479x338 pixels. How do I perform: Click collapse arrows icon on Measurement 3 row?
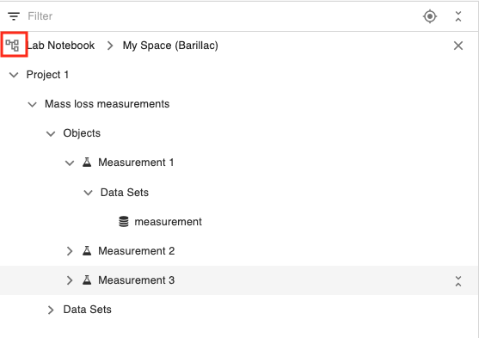pos(458,281)
